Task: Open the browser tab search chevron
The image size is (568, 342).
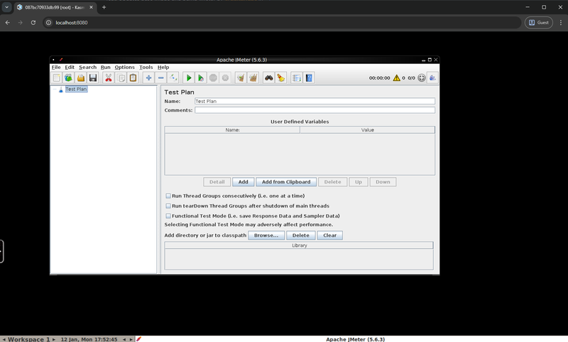Action: click(x=6, y=7)
